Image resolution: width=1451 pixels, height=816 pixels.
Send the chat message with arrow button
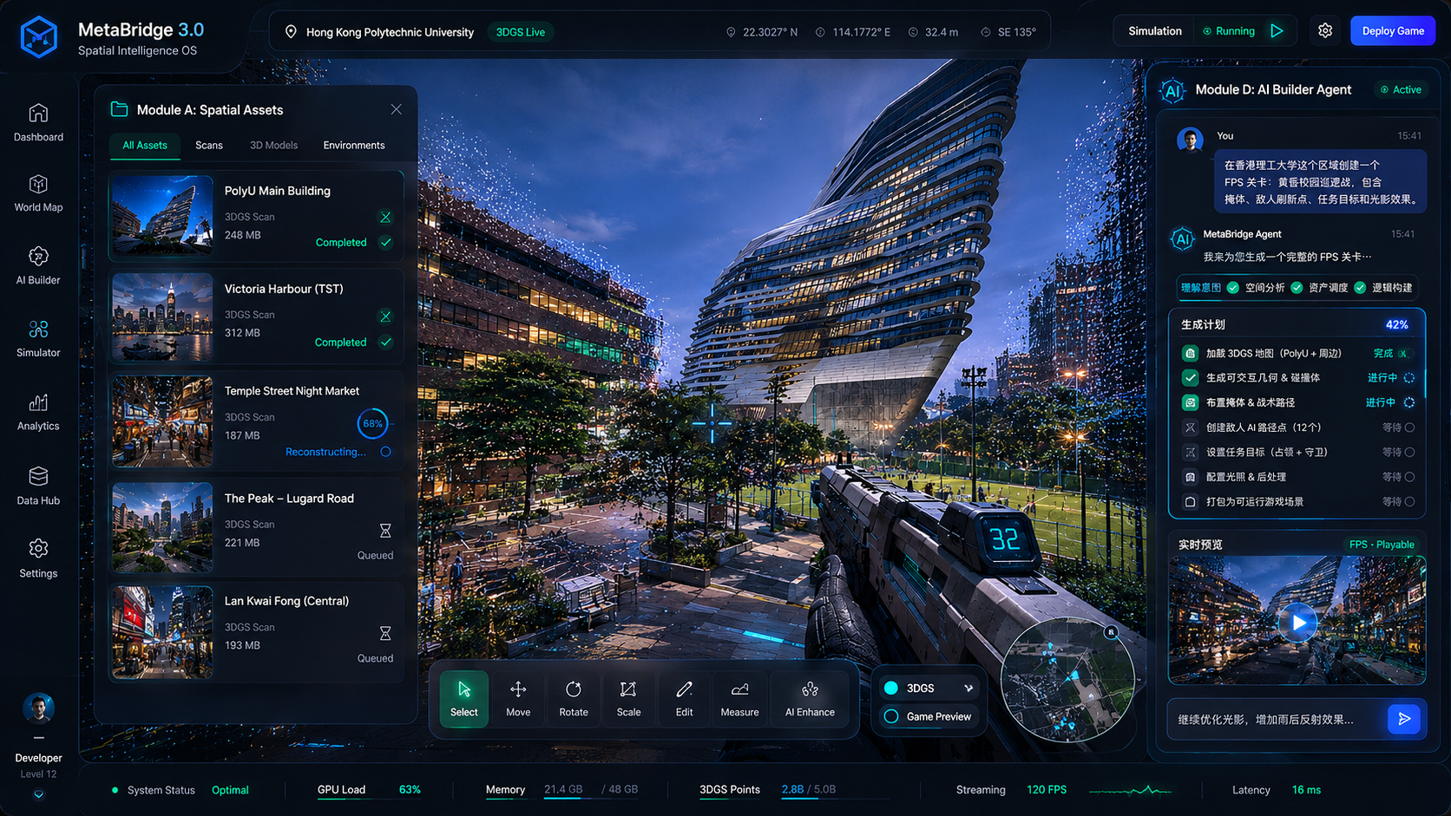[1404, 719]
